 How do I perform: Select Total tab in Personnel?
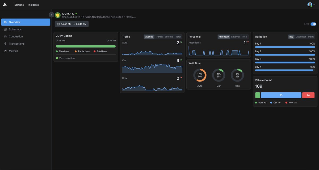click(245, 37)
